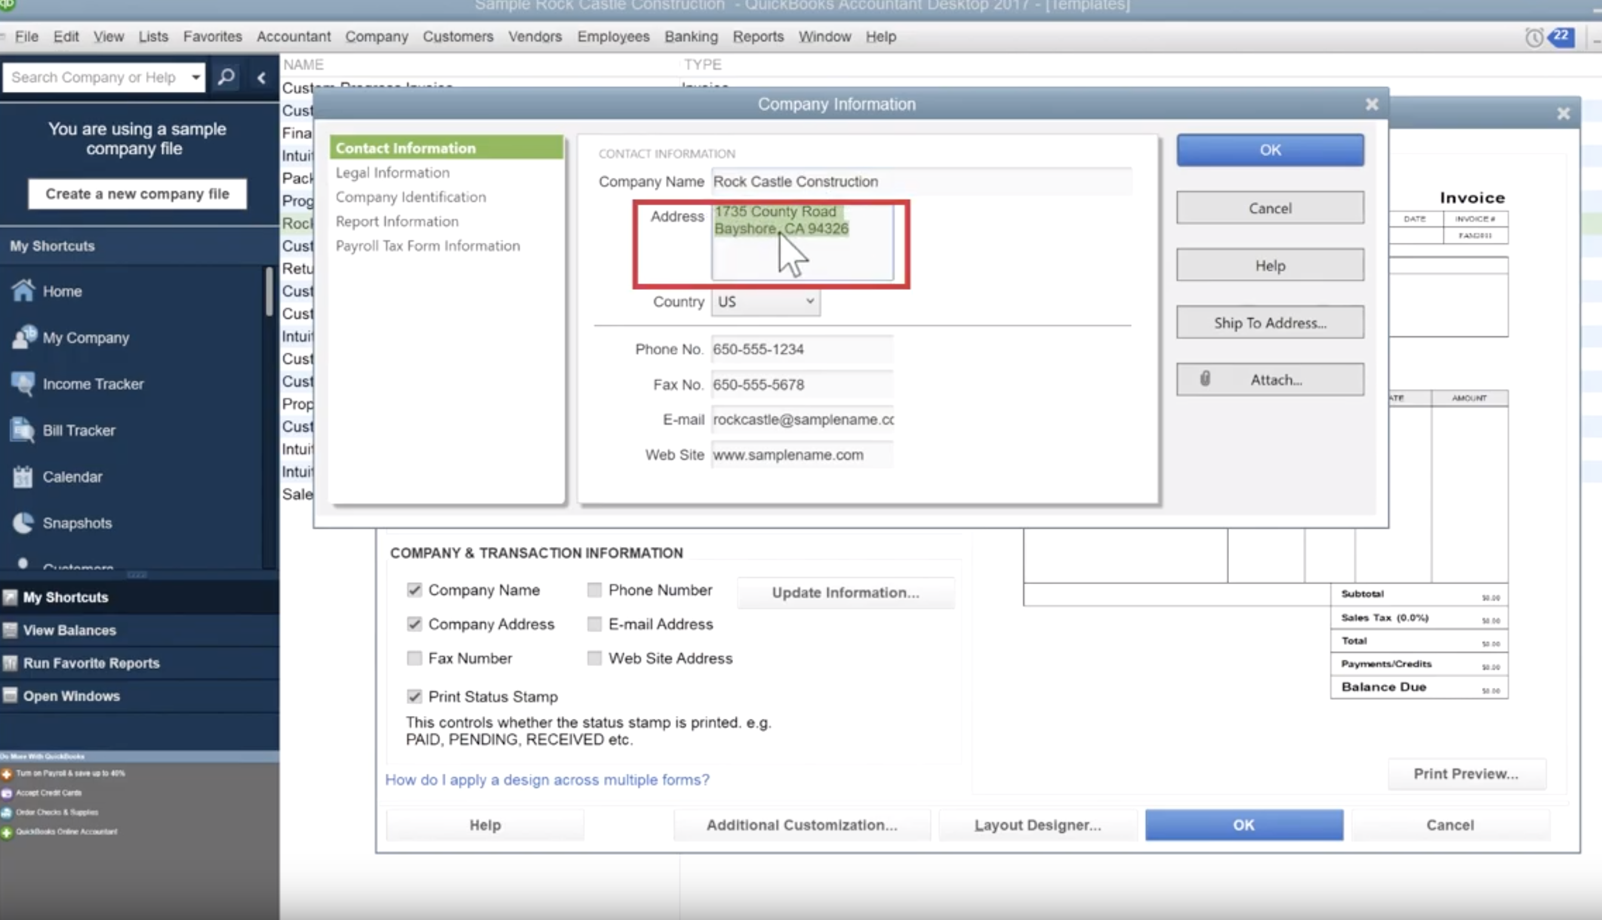Open the Reports menu
This screenshot has height=920, width=1602.
[757, 36]
